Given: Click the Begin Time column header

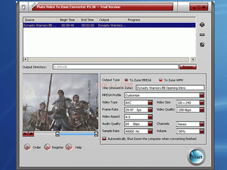Looking at the screenshot, I should pos(67,20).
